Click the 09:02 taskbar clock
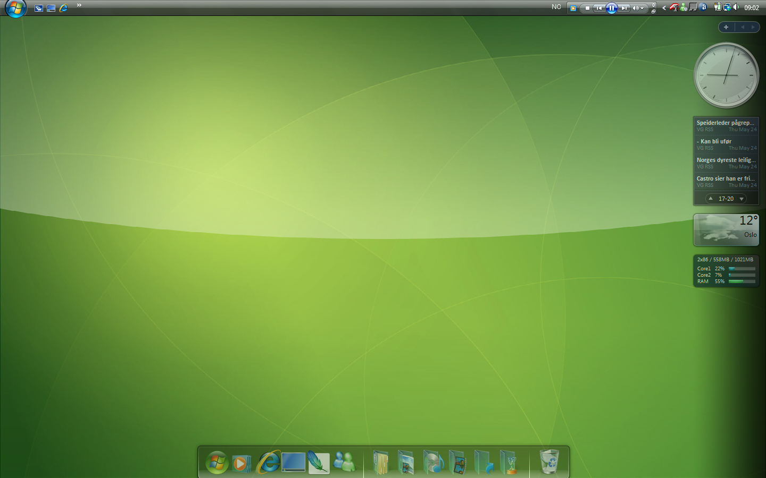This screenshot has height=478, width=766. click(x=752, y=8)
